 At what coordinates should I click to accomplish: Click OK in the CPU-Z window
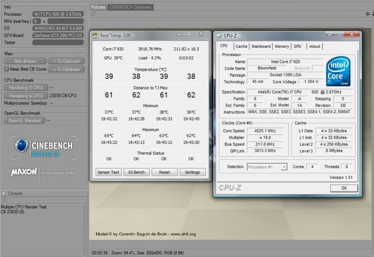click(x=344, y=188)
